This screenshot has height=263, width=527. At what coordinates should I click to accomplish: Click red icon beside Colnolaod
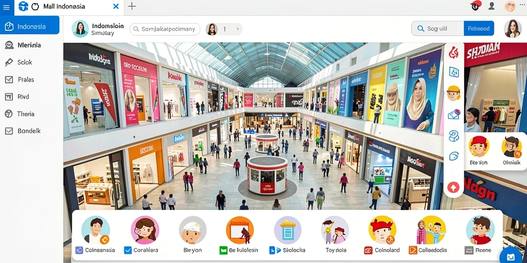tap(368, 250)
